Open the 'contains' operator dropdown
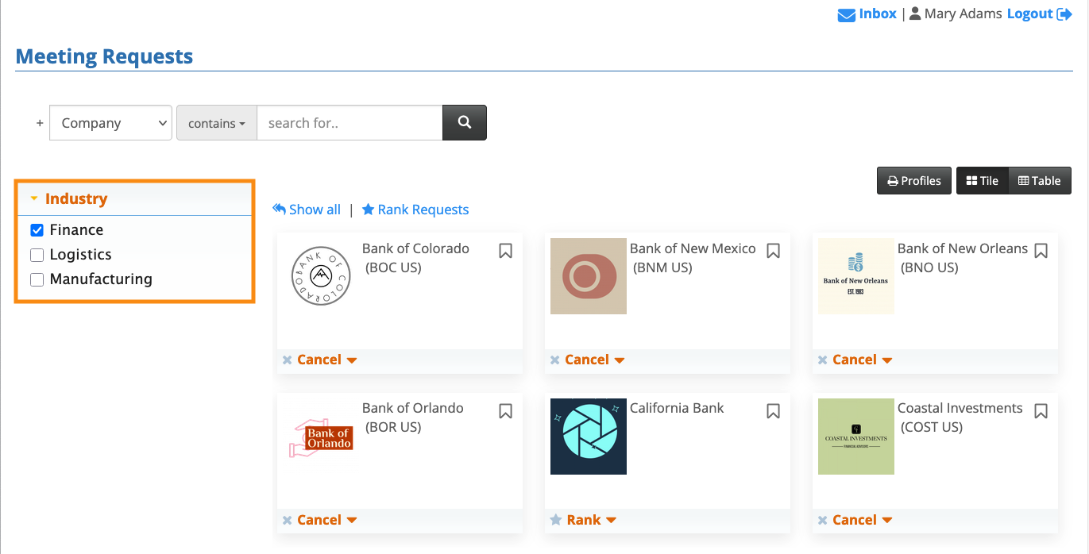 (x=216, y=123)
